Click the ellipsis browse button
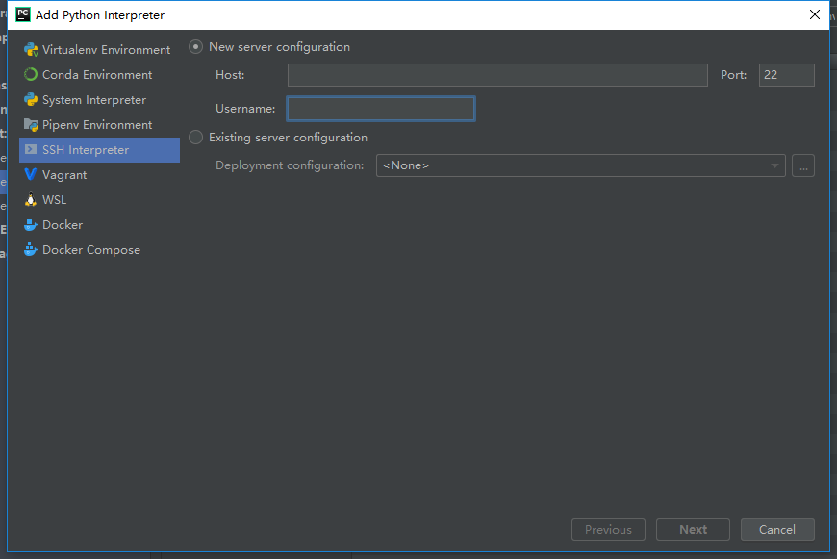 803,165
